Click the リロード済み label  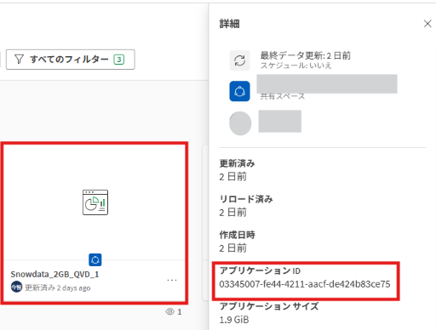(246, 199)
